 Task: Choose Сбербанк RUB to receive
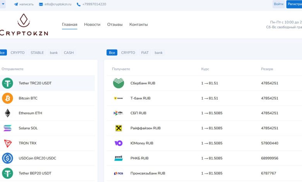(204, 83)
